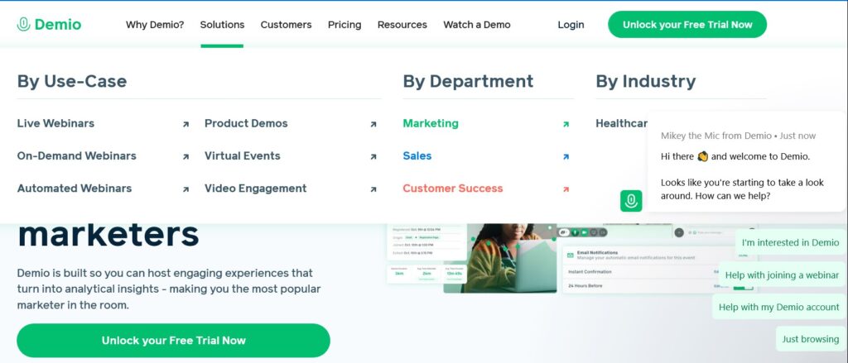The image size is (848, 363).
Task: Click the marketers headline text
Action: click(x=108, y=235)
